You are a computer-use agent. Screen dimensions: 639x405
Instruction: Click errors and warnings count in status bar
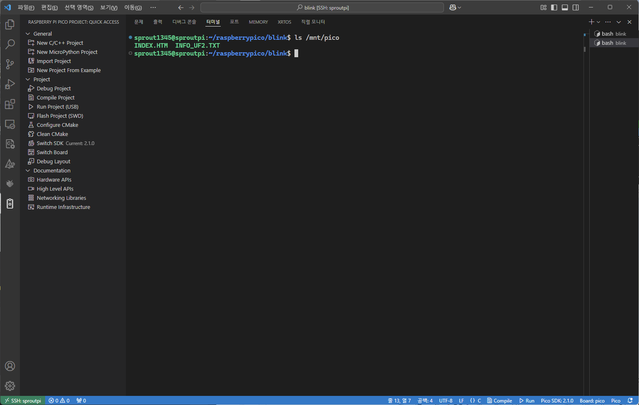click(x=59, y=400)
